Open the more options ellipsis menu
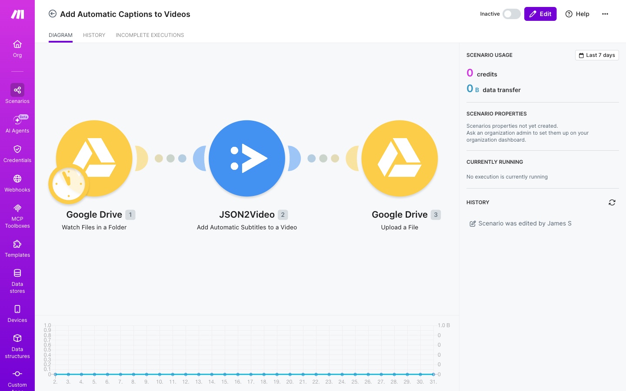 (x=605, y=14)
